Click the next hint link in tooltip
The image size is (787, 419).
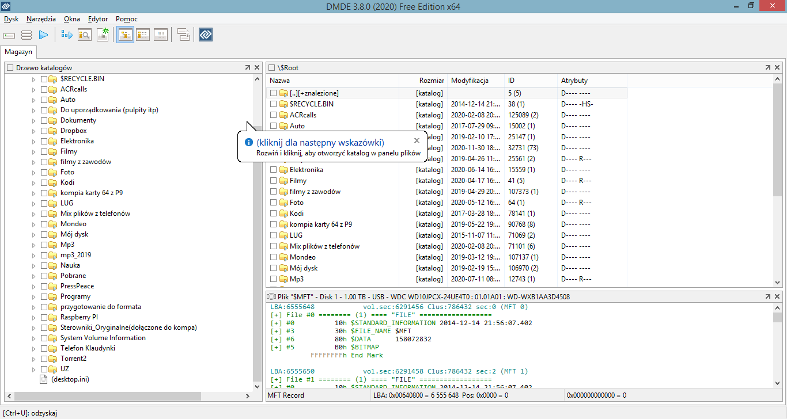pos(320,143)
